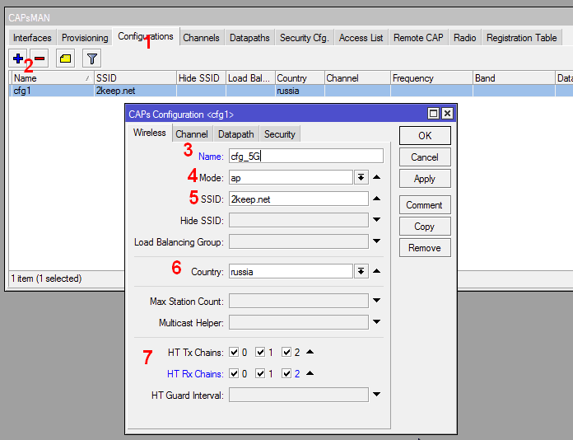Viewport: 573px width, 440px height.
Task: Click the red minus Remove icon
Action: point(39,59)
